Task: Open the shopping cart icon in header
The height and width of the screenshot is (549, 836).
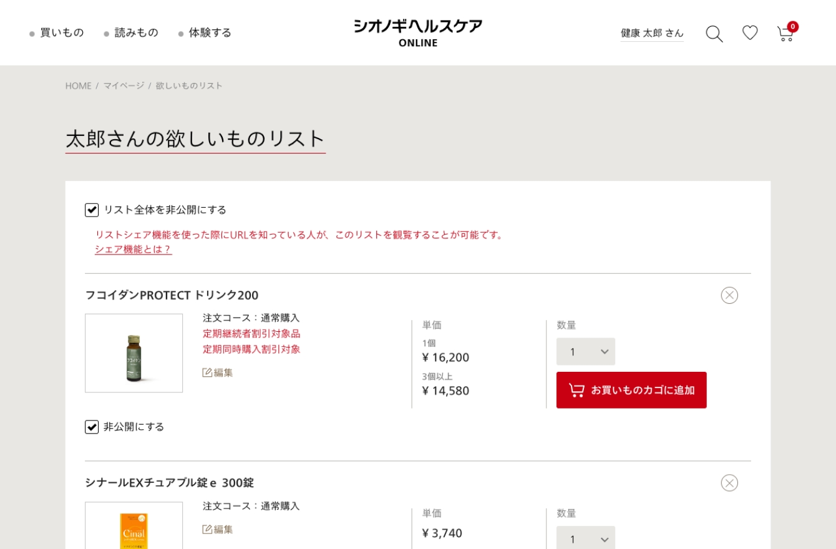Action: coord(785,33)
